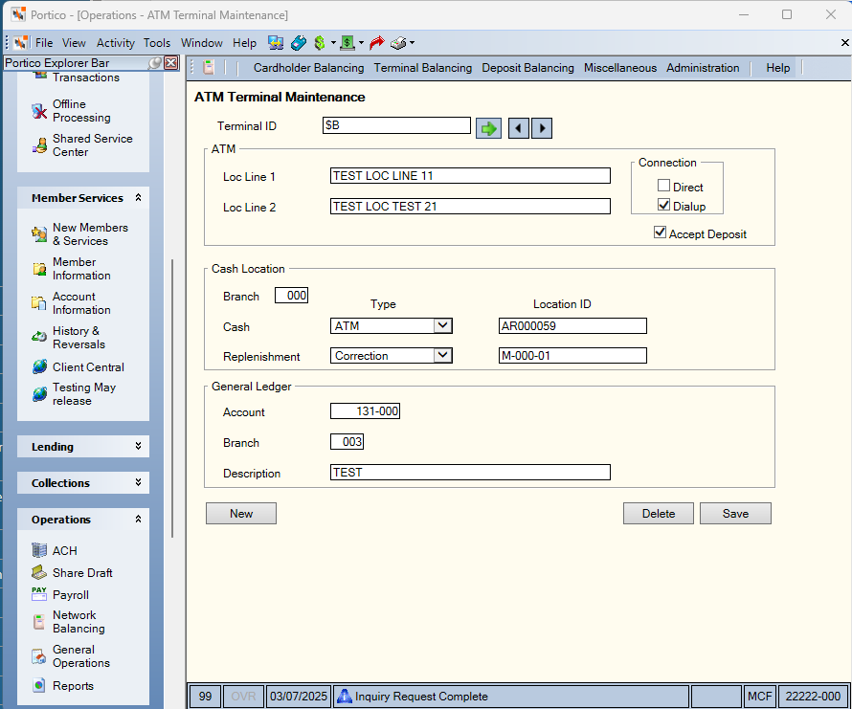Image resolution: width=852 pixels, height=709 pixels.
Task: Open the Replenishment Type dropdown
Action: pos(443,355)
